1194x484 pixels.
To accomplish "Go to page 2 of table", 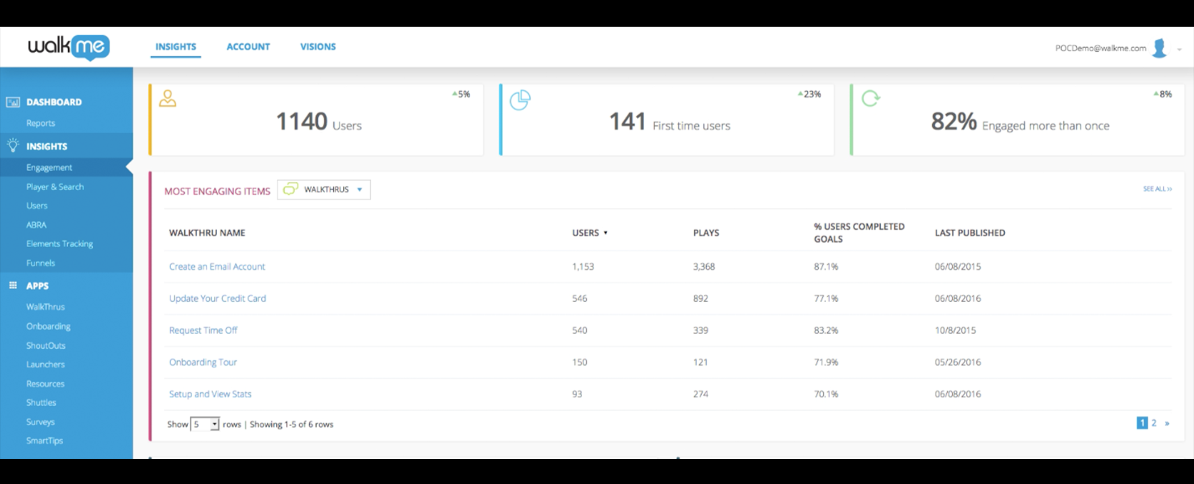I will tap(1154, 423).
